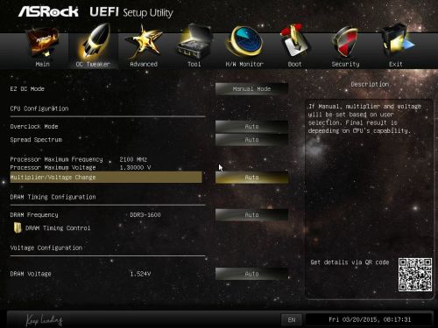The image size is (438, 328).
Task: Select the highlighted Multiplier/Voltage Change row
Action: (106, 178)
